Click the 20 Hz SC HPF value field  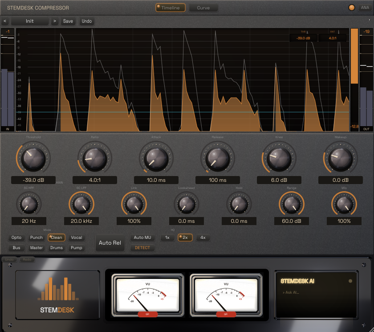pos(29,221)
